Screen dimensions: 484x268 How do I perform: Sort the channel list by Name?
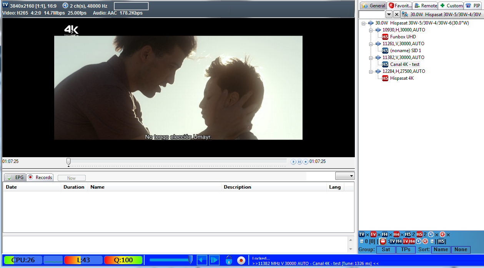pyautogui.click(x=441, y=249)
